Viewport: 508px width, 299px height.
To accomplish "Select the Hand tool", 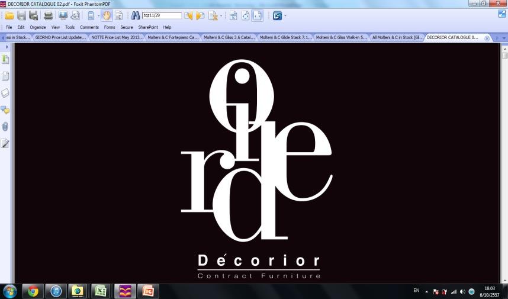I will coord(107,15).
